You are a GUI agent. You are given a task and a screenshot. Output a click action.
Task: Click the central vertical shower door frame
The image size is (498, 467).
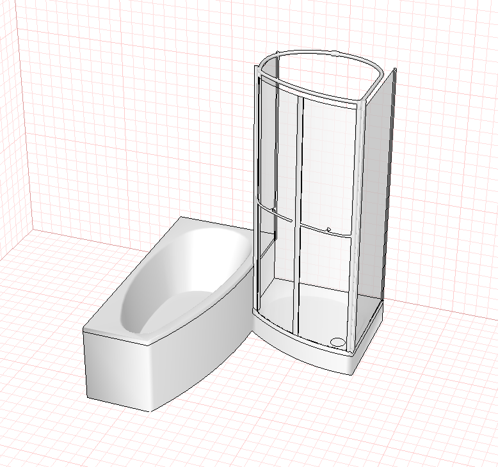coord(298,216)
